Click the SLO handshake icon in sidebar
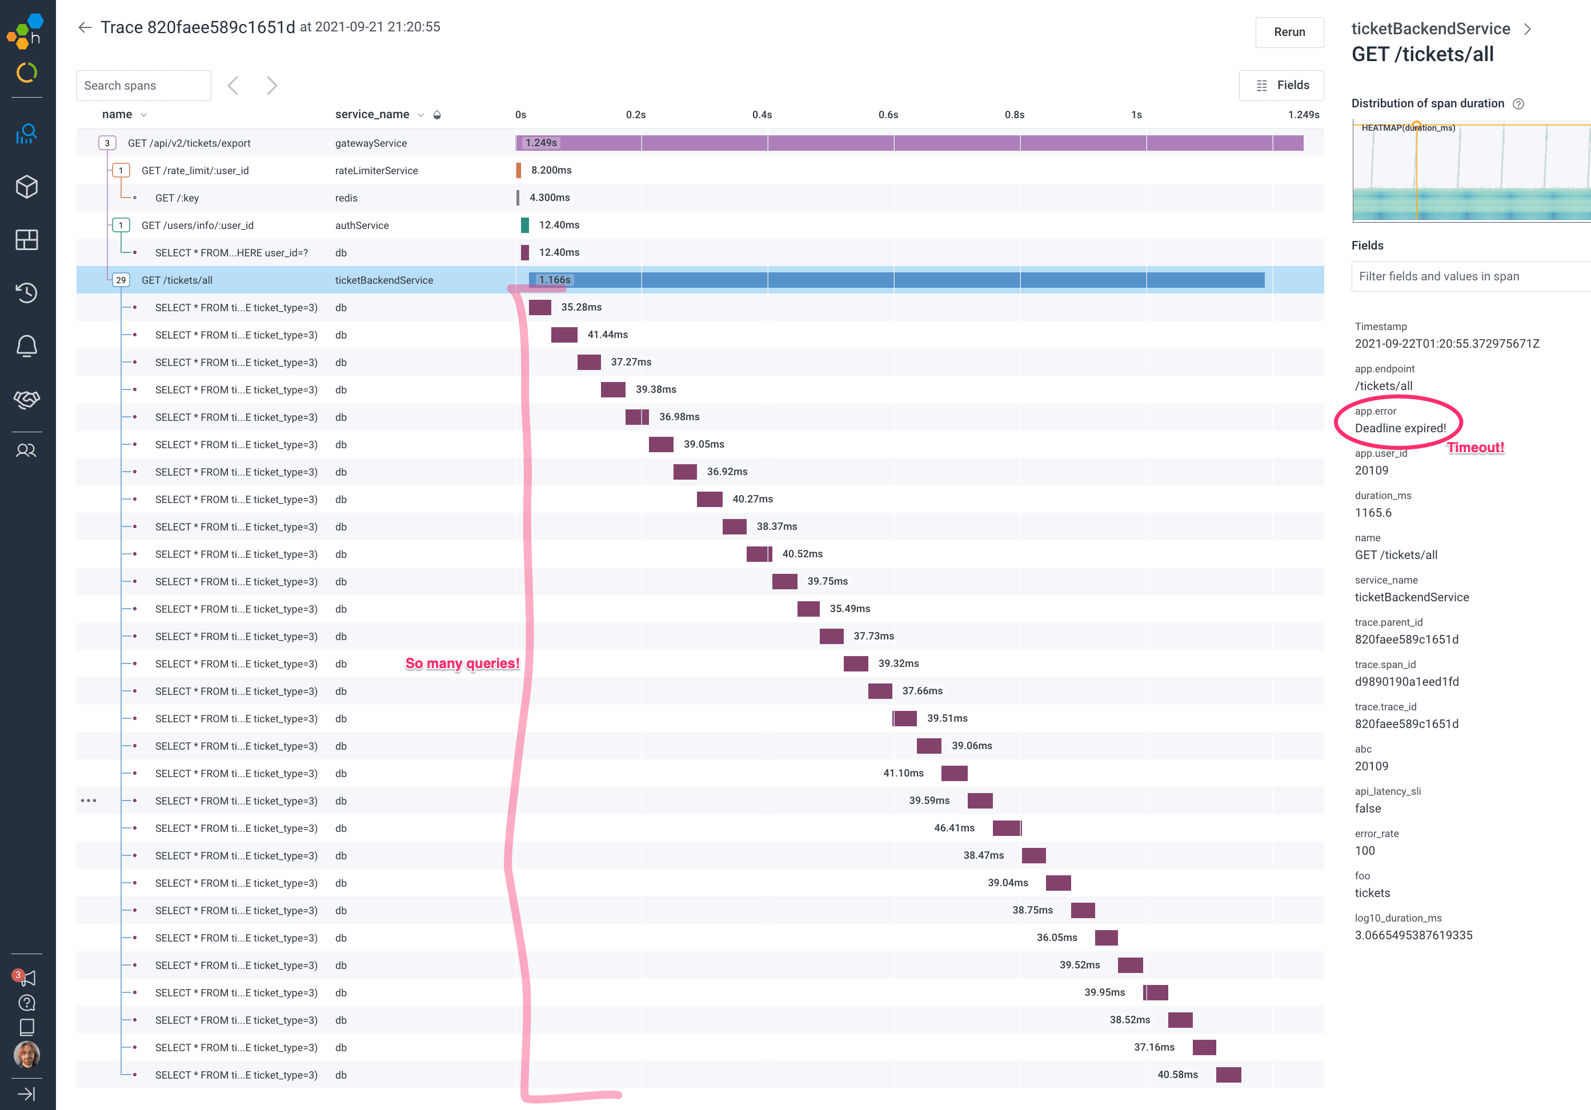This screenshot has width=1591, height=1110. point(26,399)
